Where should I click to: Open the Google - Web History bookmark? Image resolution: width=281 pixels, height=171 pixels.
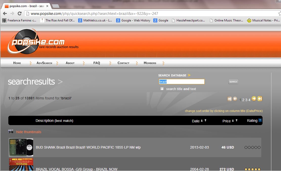(x=133, y=20)
